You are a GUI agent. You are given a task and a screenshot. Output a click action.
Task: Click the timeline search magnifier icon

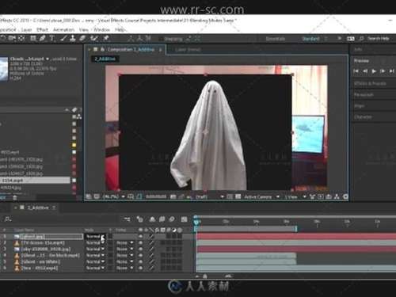[x=8, y=219]
